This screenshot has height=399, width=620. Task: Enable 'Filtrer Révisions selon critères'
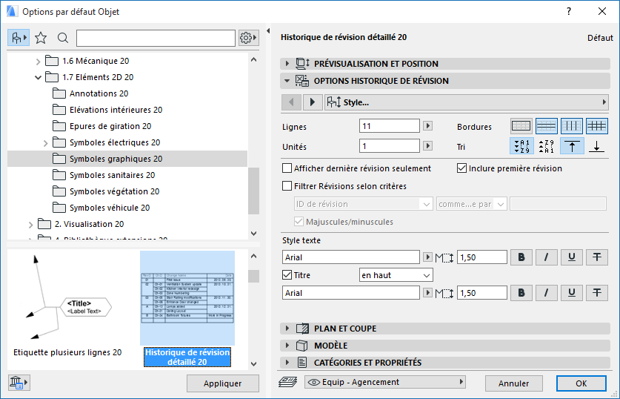tap(287, 186)
